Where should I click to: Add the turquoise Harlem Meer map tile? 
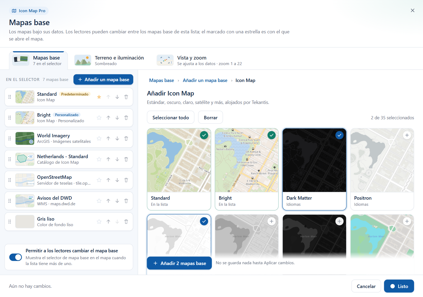pos(407,221)
